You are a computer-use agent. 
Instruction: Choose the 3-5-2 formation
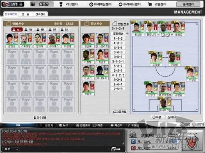118,57
